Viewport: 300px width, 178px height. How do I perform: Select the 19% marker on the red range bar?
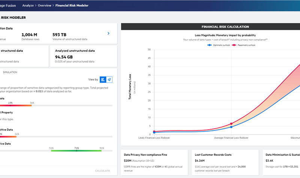10,105
